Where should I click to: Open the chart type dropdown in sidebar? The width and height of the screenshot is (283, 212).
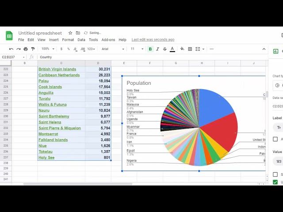(278, 85)
